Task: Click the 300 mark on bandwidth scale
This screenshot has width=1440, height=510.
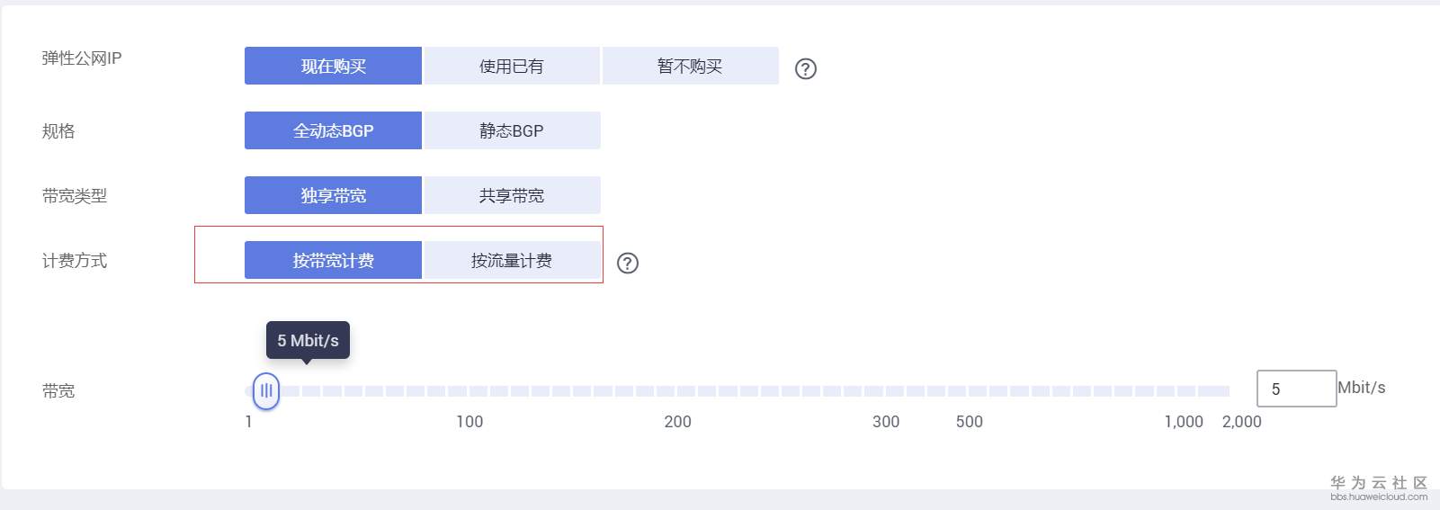Action: (886, 421)
